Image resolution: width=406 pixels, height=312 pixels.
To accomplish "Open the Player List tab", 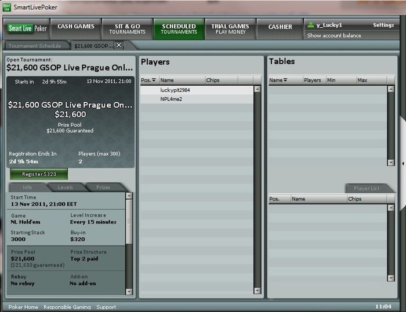I will pyautogui.click(x=367, y=189).
